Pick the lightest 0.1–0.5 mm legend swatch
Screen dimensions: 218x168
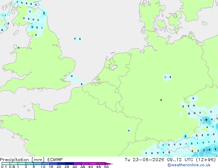coord(6,164)
